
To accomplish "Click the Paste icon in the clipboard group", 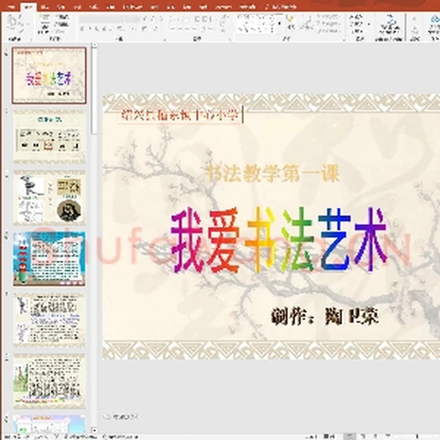I will (12, 23).
